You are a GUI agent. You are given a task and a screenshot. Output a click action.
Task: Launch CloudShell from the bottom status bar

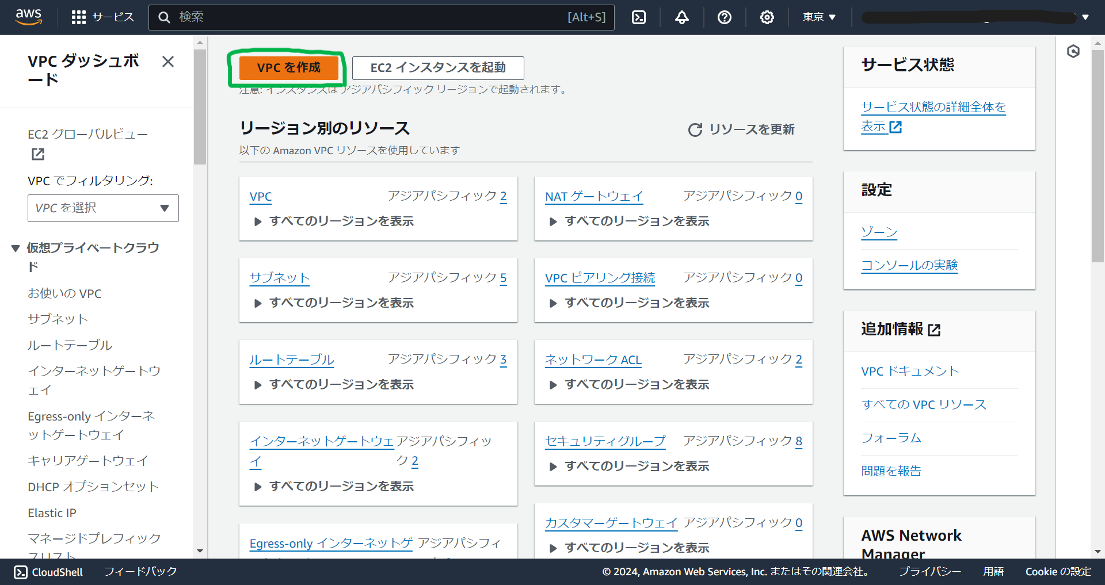pyautogui.click(x=48, y=571)
